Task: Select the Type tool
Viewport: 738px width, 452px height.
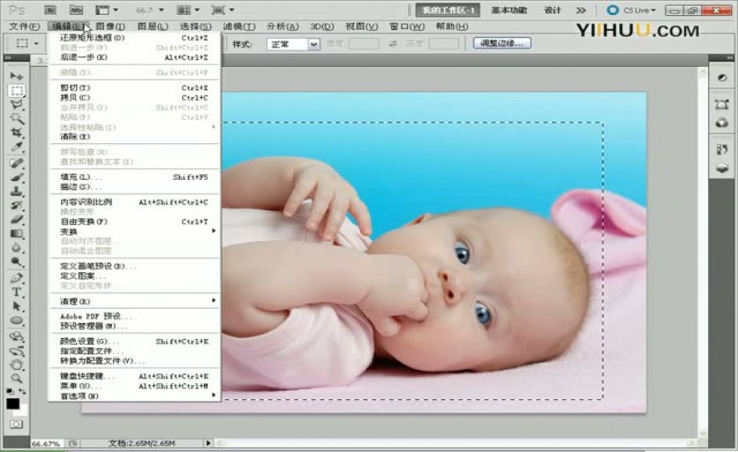Action: (x=17, y=292)
